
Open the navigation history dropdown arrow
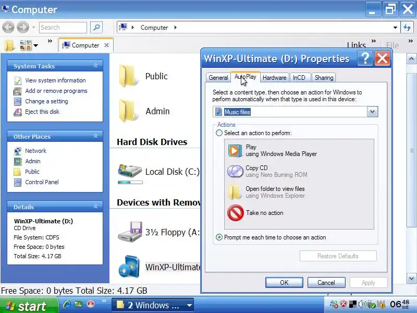pyautogui.click(x=33, y=27)
